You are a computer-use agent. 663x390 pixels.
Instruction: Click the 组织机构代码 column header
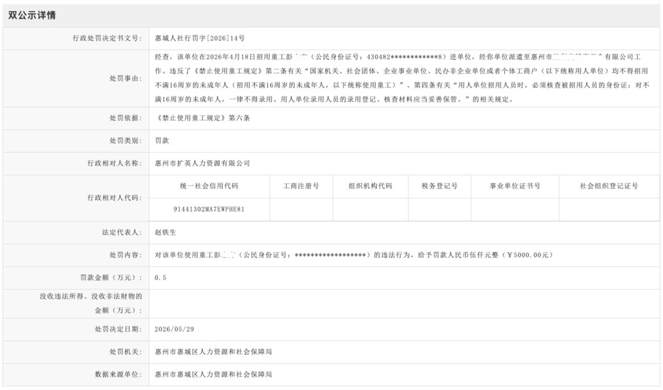point(371,186)
